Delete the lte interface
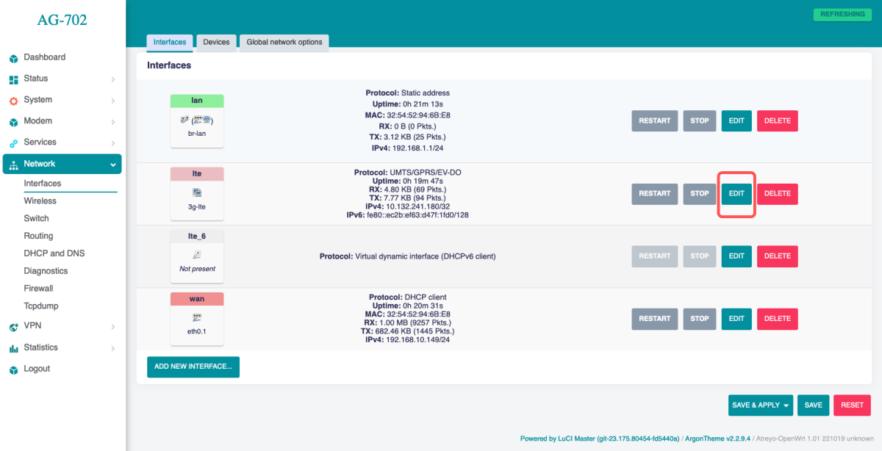882x451 pixels. pos(778,194)
